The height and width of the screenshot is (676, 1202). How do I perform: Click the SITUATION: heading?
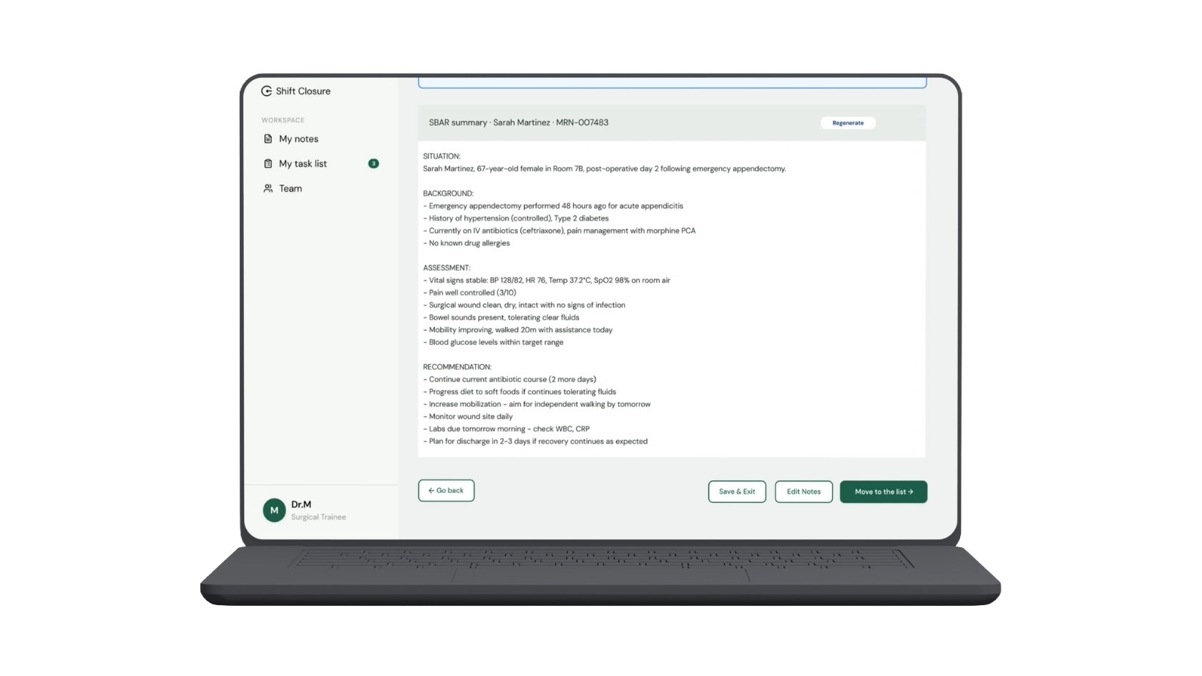click(441, 156)
